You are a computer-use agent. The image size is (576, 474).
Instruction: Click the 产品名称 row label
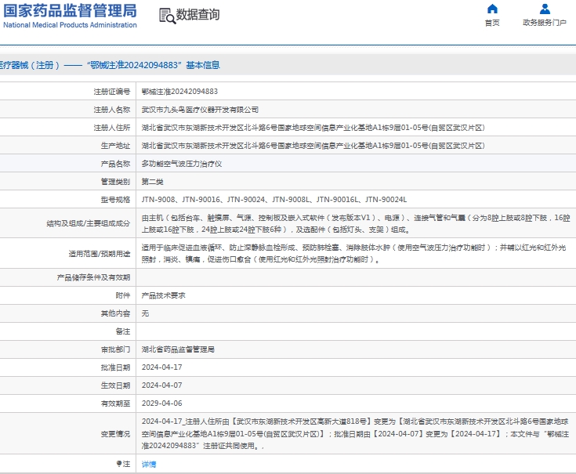[x=115, y=164]
